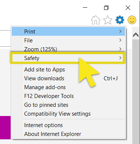Viewport: 140px width, 144px height.
Task: Open Internet options
Action: point(68,125)
